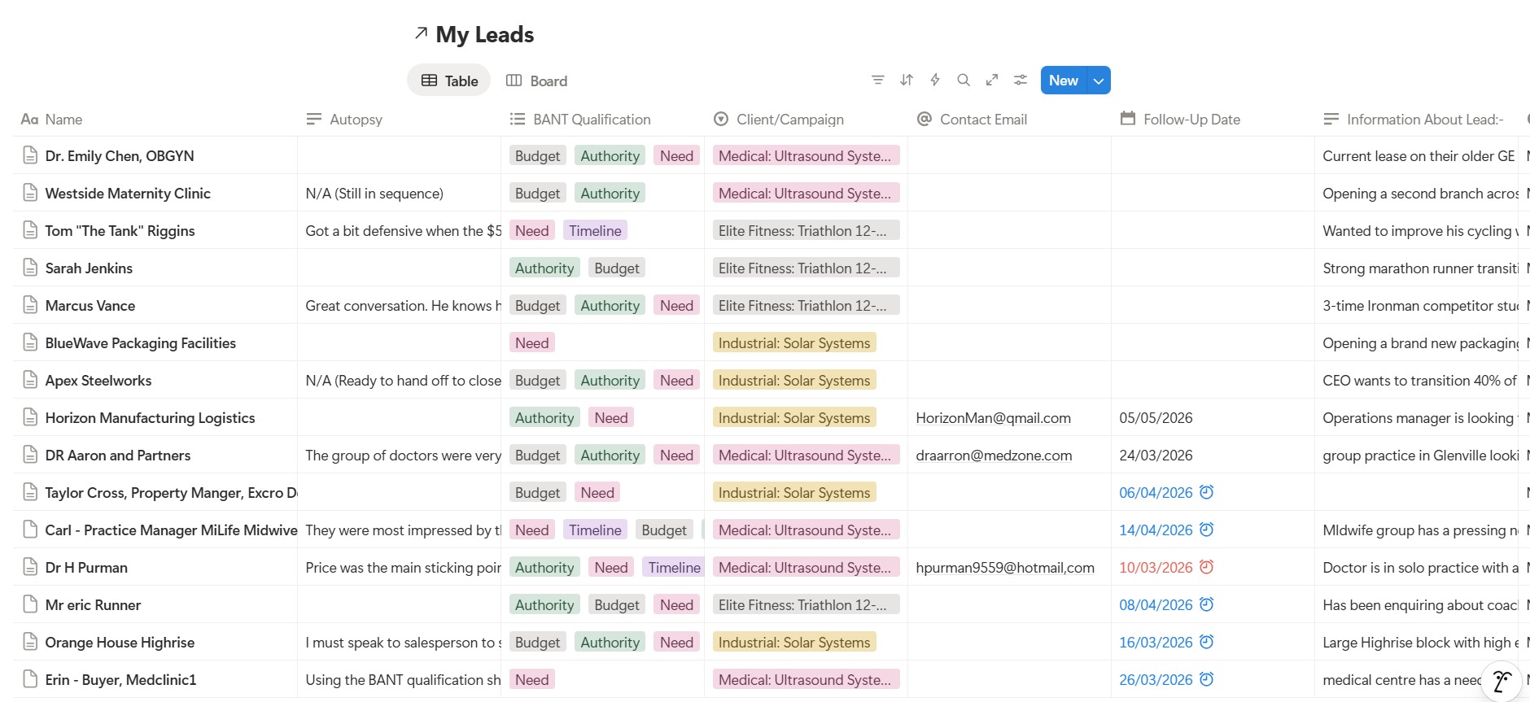This screenshot has width=1530, height=702.
Task: Click 'Elite Fitness: Triathlon' tag for Marcus Vance
Action: click(806, 305)
